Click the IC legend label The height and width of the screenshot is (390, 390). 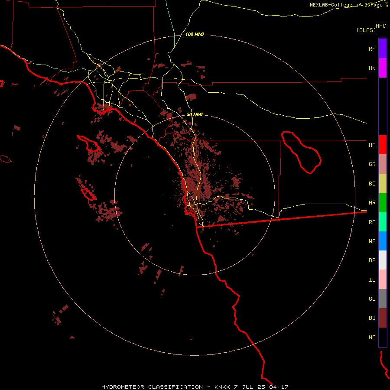tap(372, 279)
